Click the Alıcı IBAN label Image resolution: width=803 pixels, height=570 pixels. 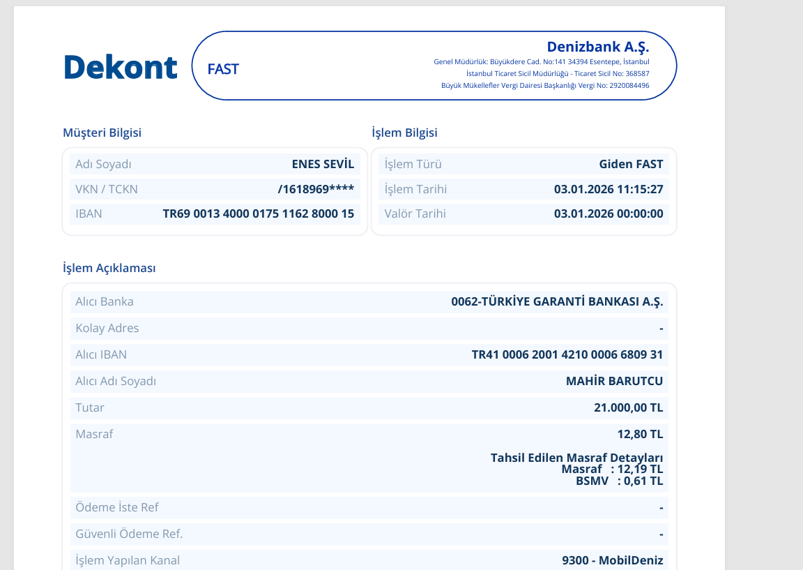101,354
